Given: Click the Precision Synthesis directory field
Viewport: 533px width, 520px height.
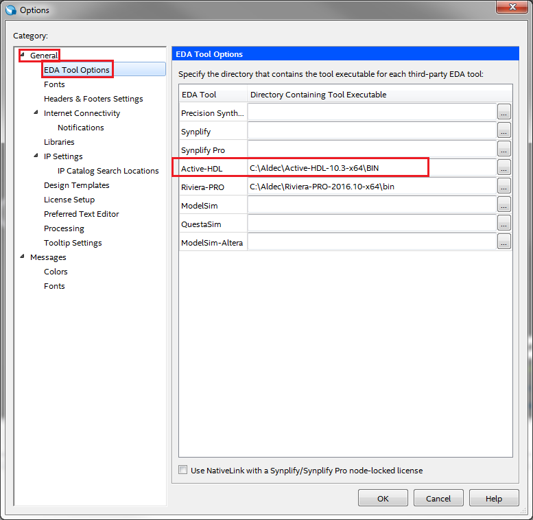Looking at the screenshot, I should [372, 112].
